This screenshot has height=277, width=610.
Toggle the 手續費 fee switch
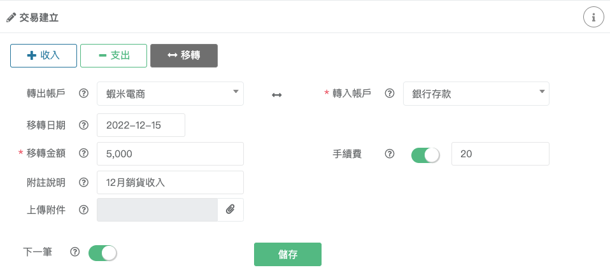coord(425,155)
